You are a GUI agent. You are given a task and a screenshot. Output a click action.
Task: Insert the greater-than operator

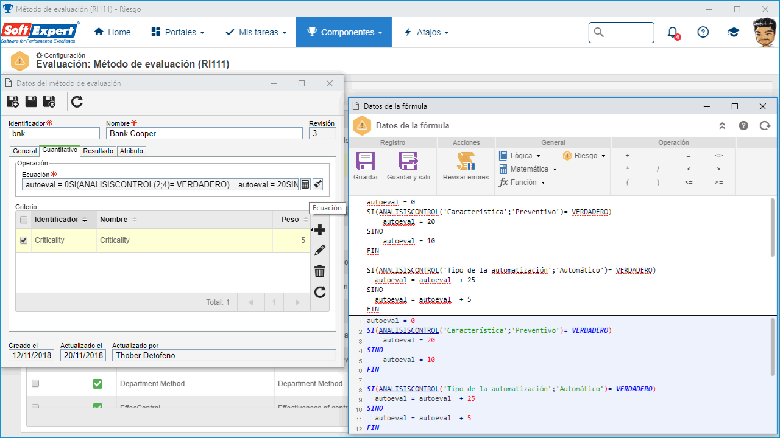(x=719, y=169)
